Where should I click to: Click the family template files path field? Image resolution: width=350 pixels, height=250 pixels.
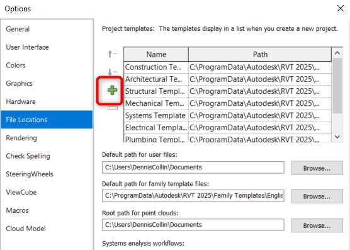point(193,196)
